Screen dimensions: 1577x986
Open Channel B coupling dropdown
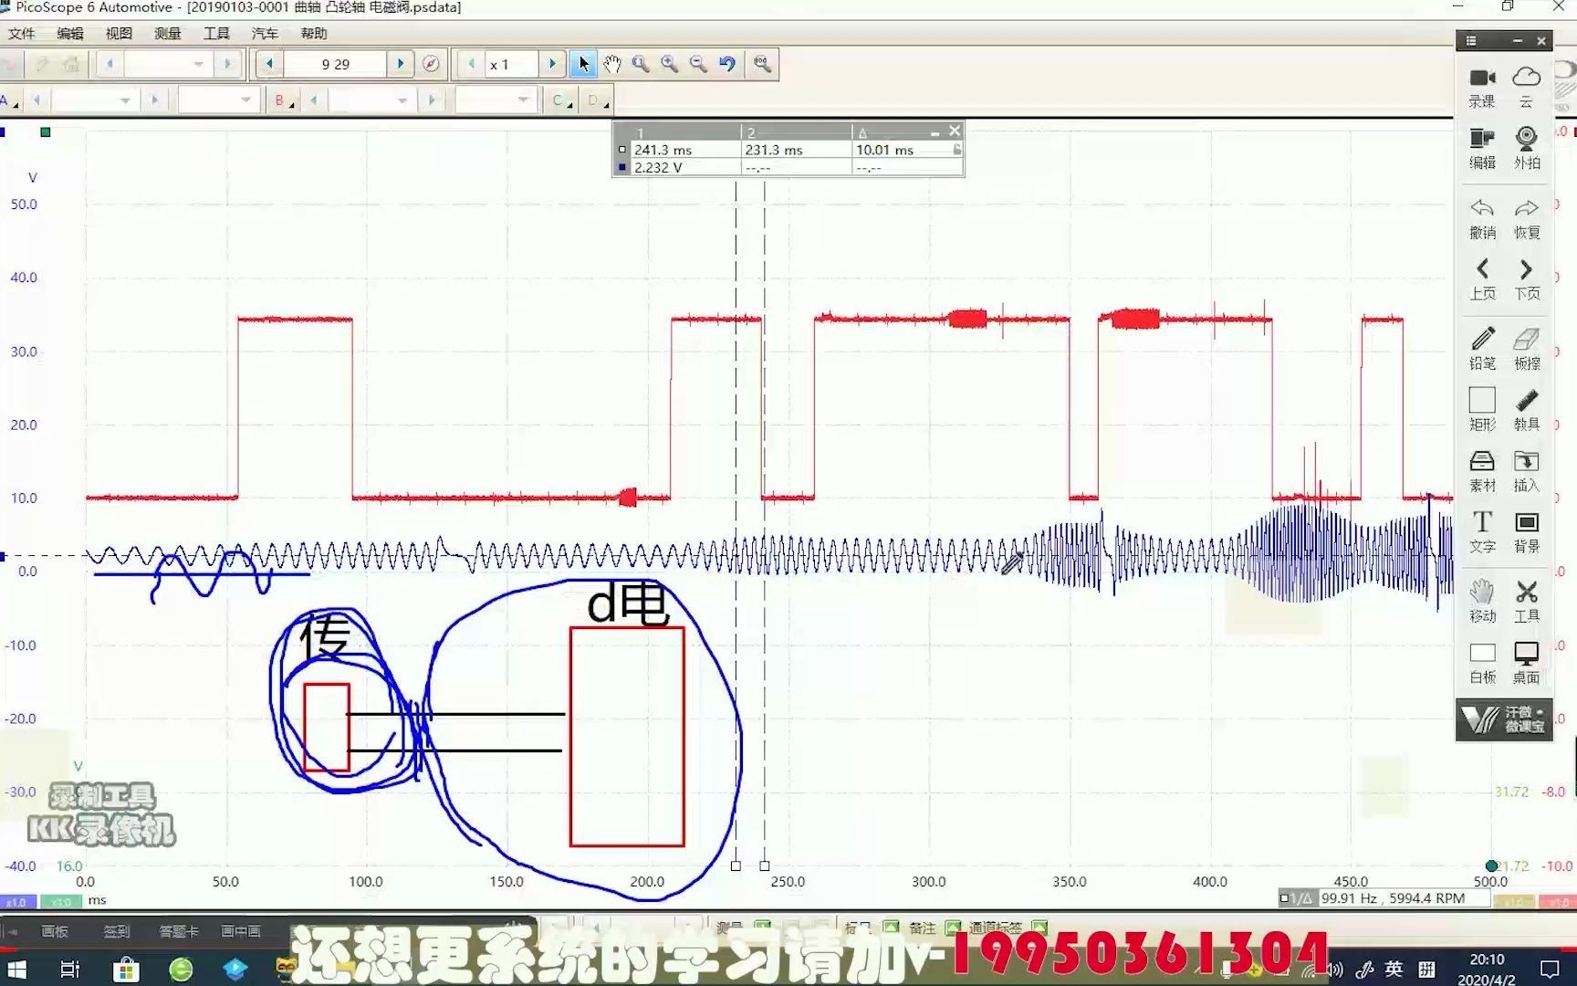(x=495, y=100)
